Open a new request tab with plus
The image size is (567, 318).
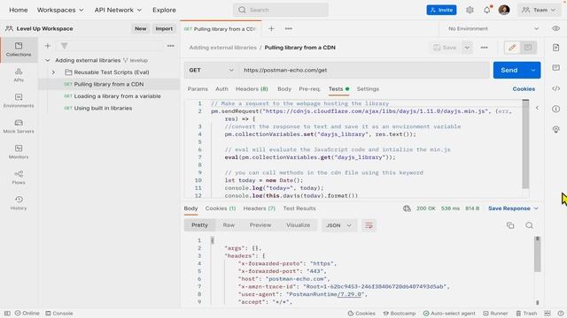point(271,29)
